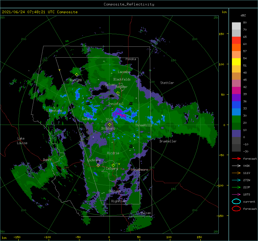258x241 pixels.
Task: Click the yellow diamond marker above Calgary label
Action: click(113, 165)
